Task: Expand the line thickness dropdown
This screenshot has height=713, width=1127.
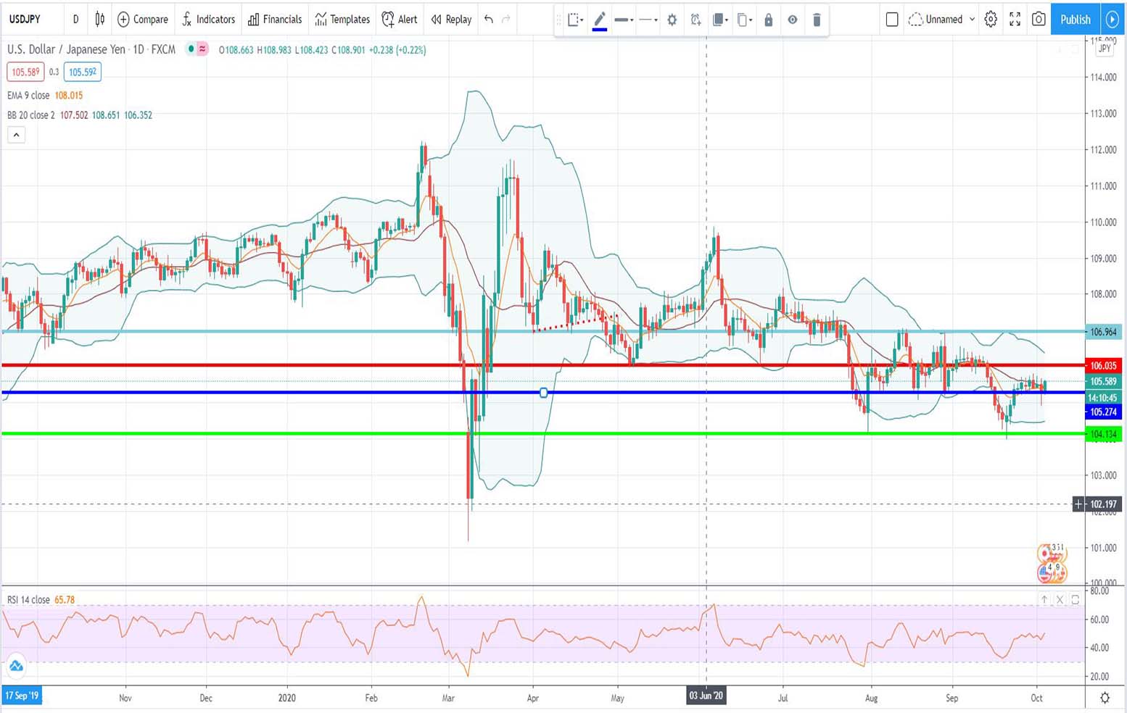Action: (x=624, y=20)
